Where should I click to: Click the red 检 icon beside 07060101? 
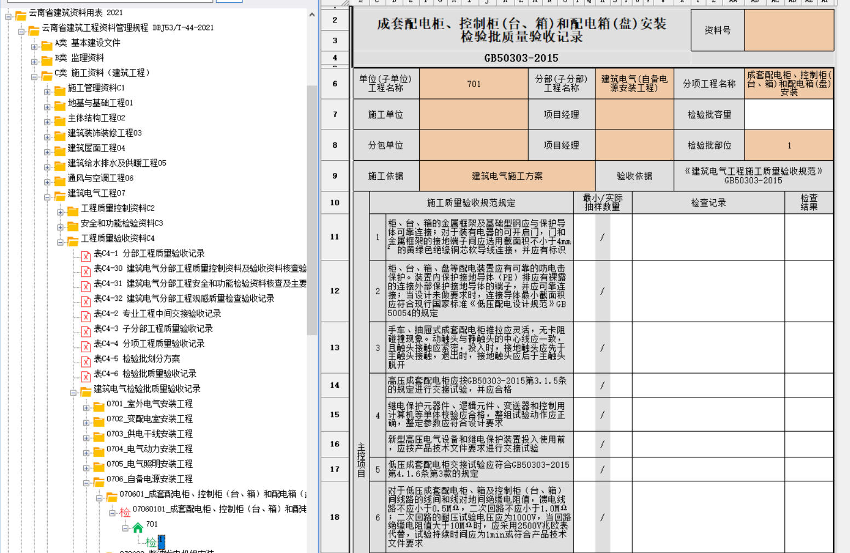(x=125, y=513)
